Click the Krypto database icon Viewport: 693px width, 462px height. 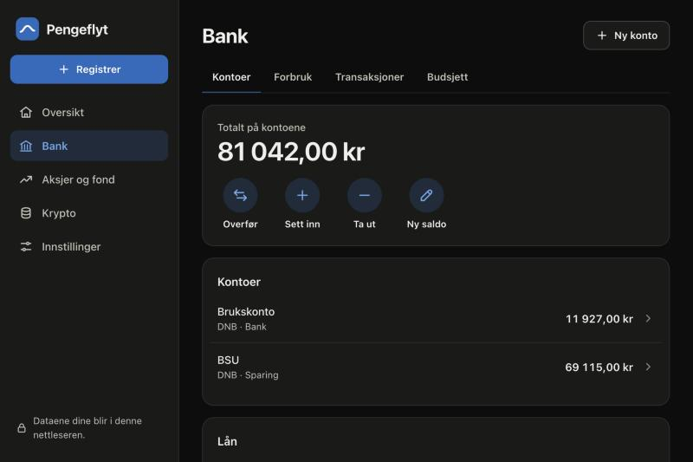coord(26,213)
